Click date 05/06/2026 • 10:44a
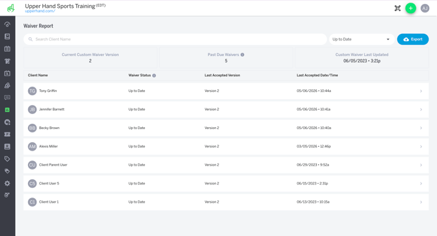Viewport: 437px width, 236px height. (x=314, y=91)
